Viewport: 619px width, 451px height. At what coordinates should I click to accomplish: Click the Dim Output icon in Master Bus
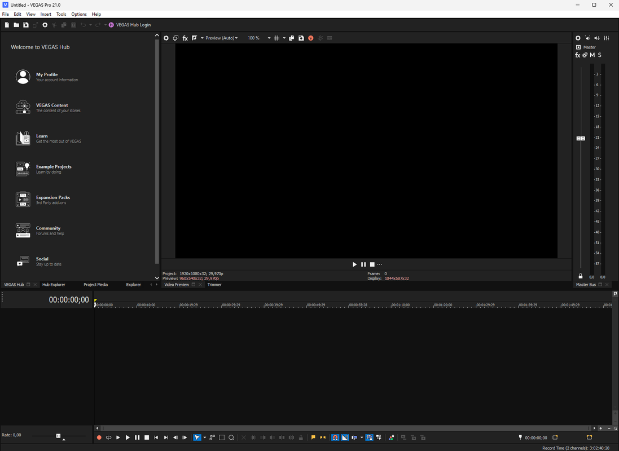[597, 38]
